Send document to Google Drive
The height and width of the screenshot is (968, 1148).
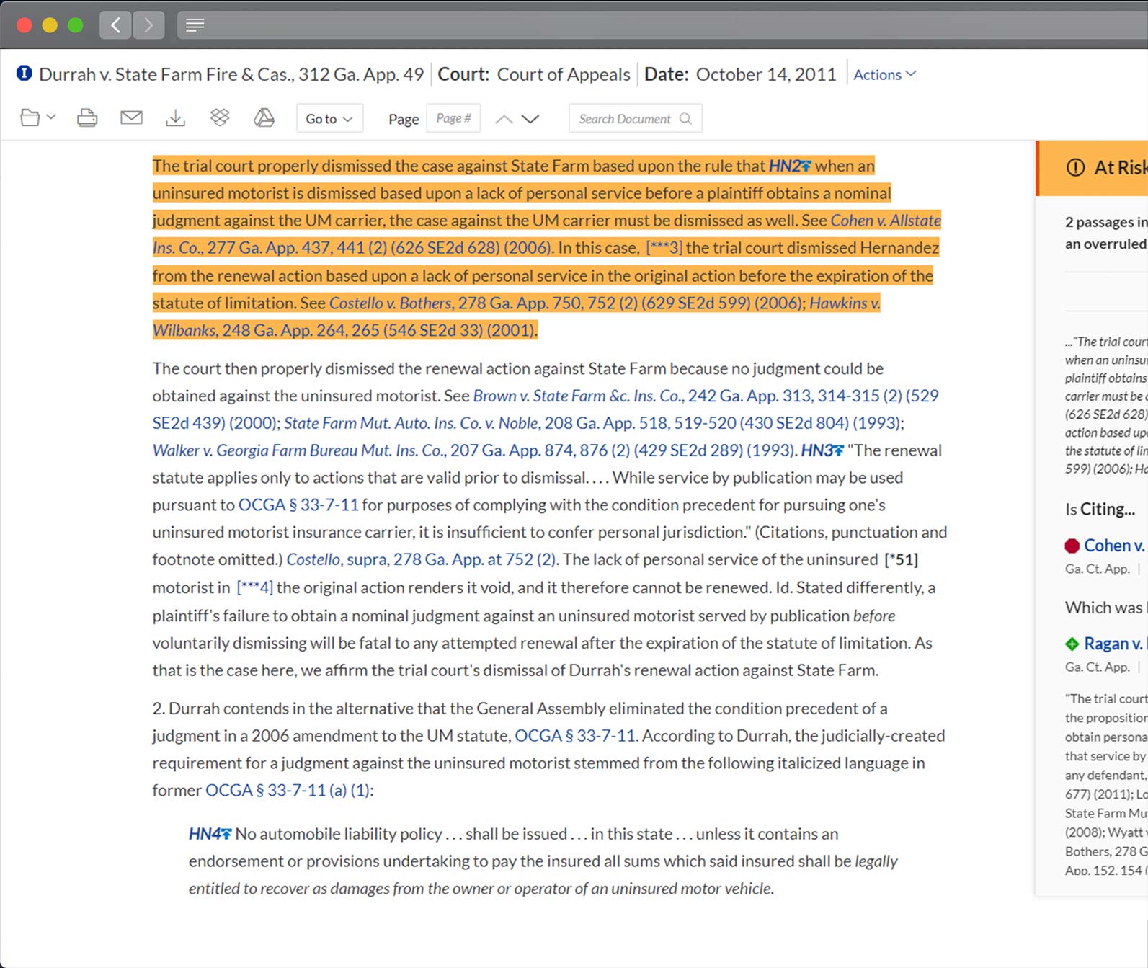[264, 117]
